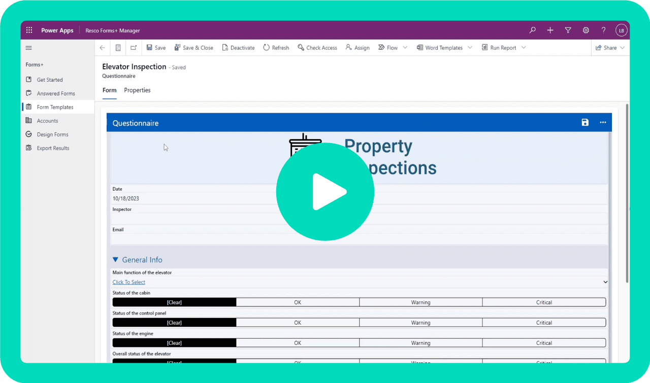Select OK for Status of the cabin
This screenshot has width=650, height=383.
tap(298, 302)
